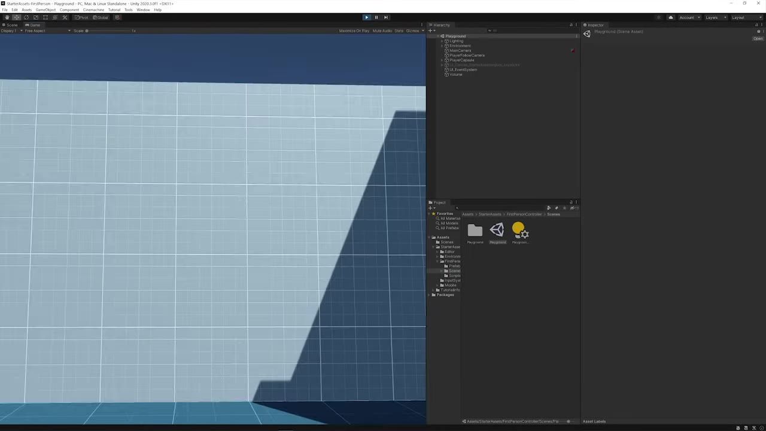
Task: Toggle the Stats overlay
Action: click(x=399, y=31)
